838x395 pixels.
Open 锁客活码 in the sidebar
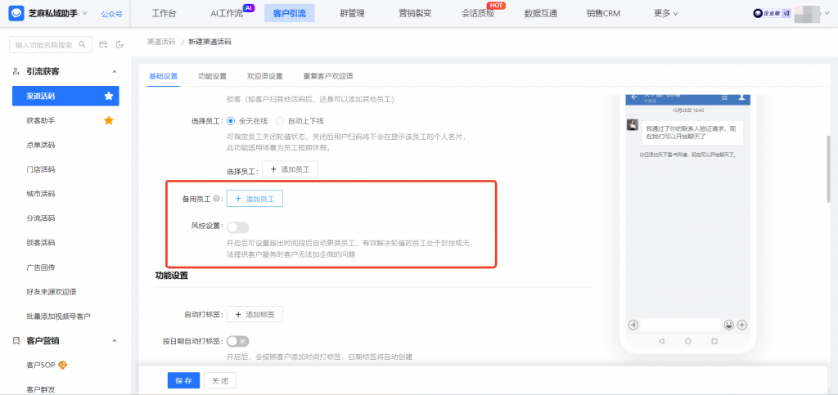point(41,243)
